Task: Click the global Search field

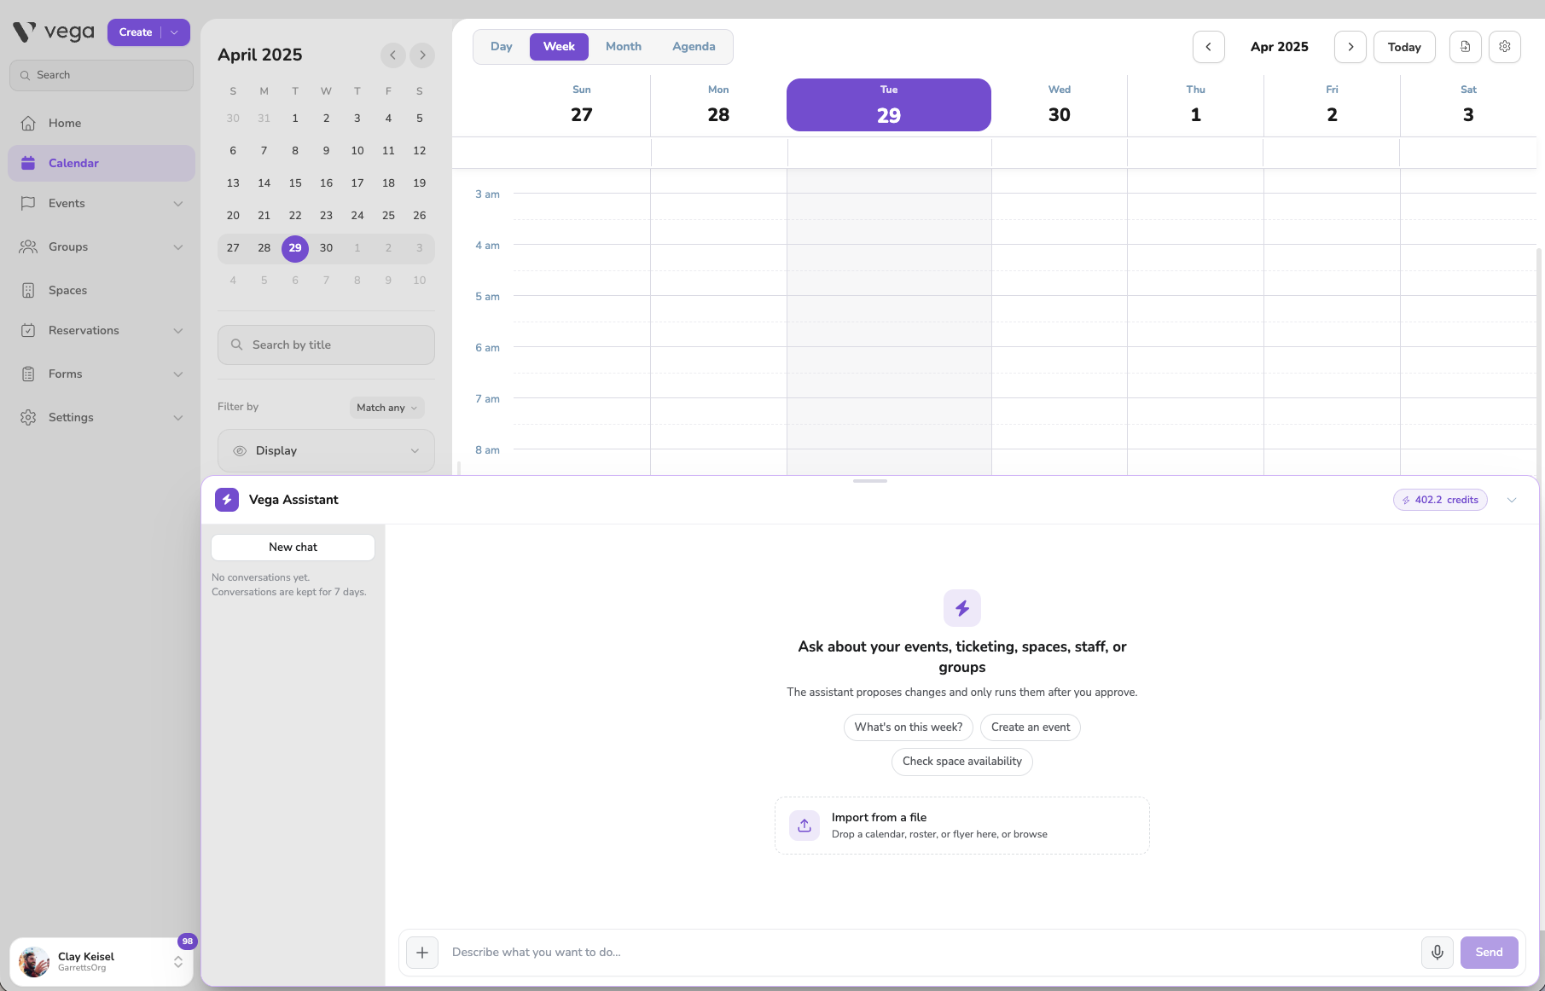Action: [x=102, y=75]
